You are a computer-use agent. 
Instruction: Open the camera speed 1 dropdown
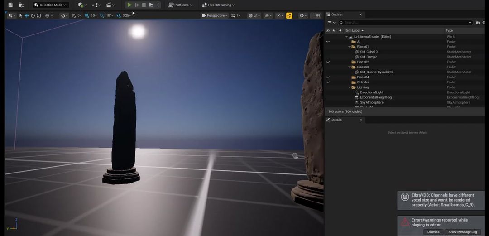[236, 15]
